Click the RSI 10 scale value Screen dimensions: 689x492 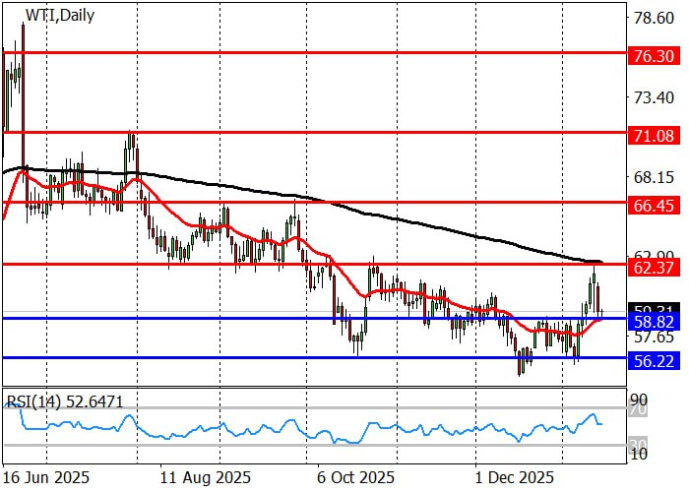639,454
